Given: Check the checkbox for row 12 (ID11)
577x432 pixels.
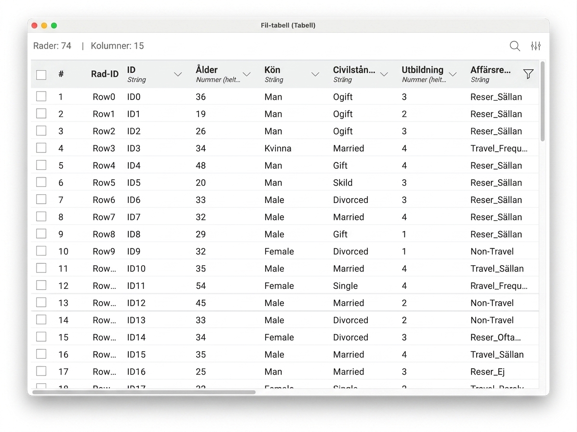Looking at the screenshot, I should 41,285.
